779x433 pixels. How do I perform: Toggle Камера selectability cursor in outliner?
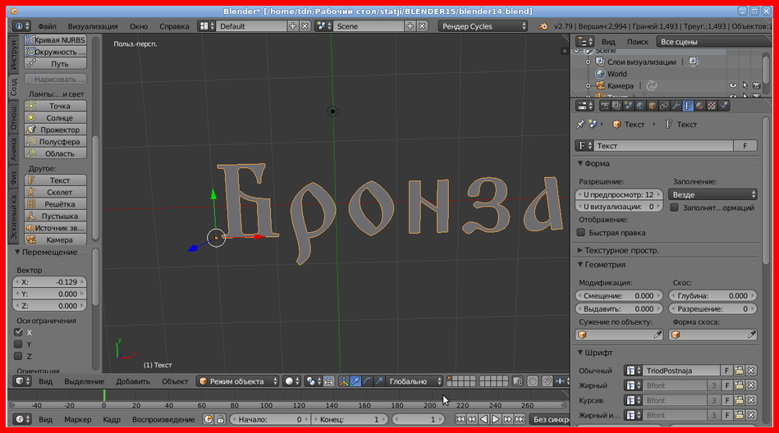(x=745, y=85)
